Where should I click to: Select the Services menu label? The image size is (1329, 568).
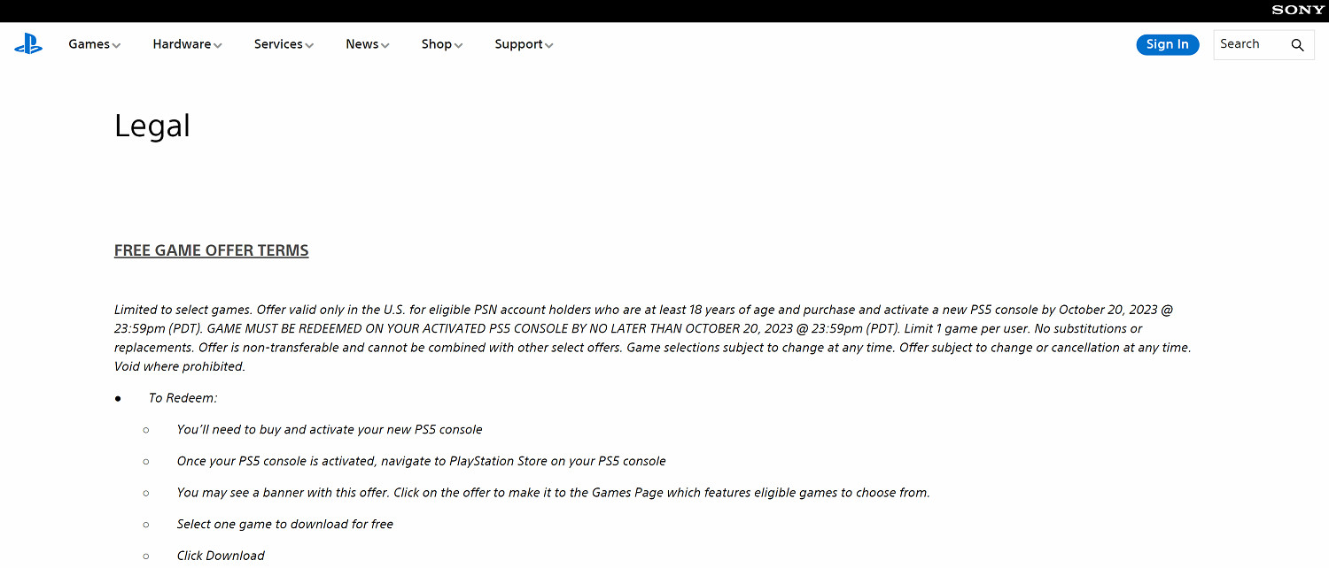point(278,44)
